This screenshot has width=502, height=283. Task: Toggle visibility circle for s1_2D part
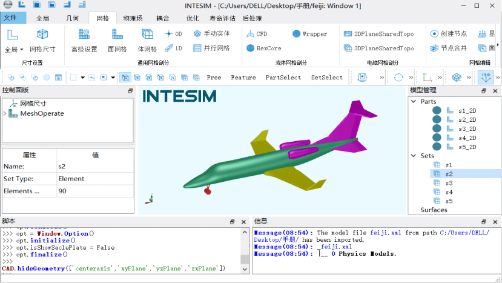437,111
